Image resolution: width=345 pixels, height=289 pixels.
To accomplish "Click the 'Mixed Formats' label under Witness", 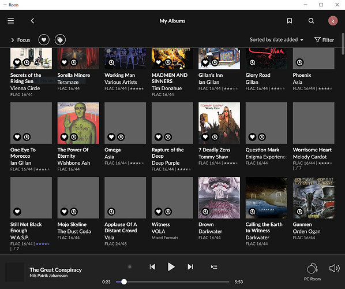I will click(x=165, y=238).
